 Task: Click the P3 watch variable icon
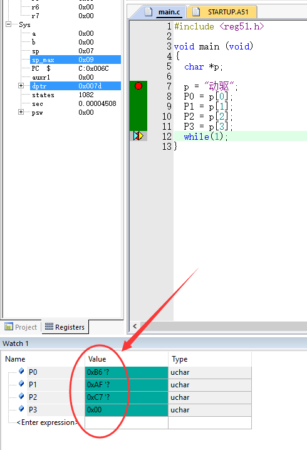tap(21, 409)
